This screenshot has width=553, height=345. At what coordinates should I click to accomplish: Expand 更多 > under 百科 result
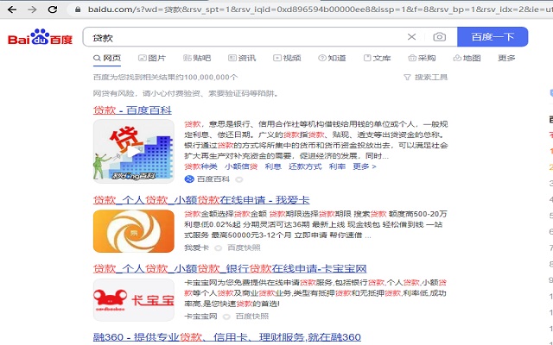[365, 166]
